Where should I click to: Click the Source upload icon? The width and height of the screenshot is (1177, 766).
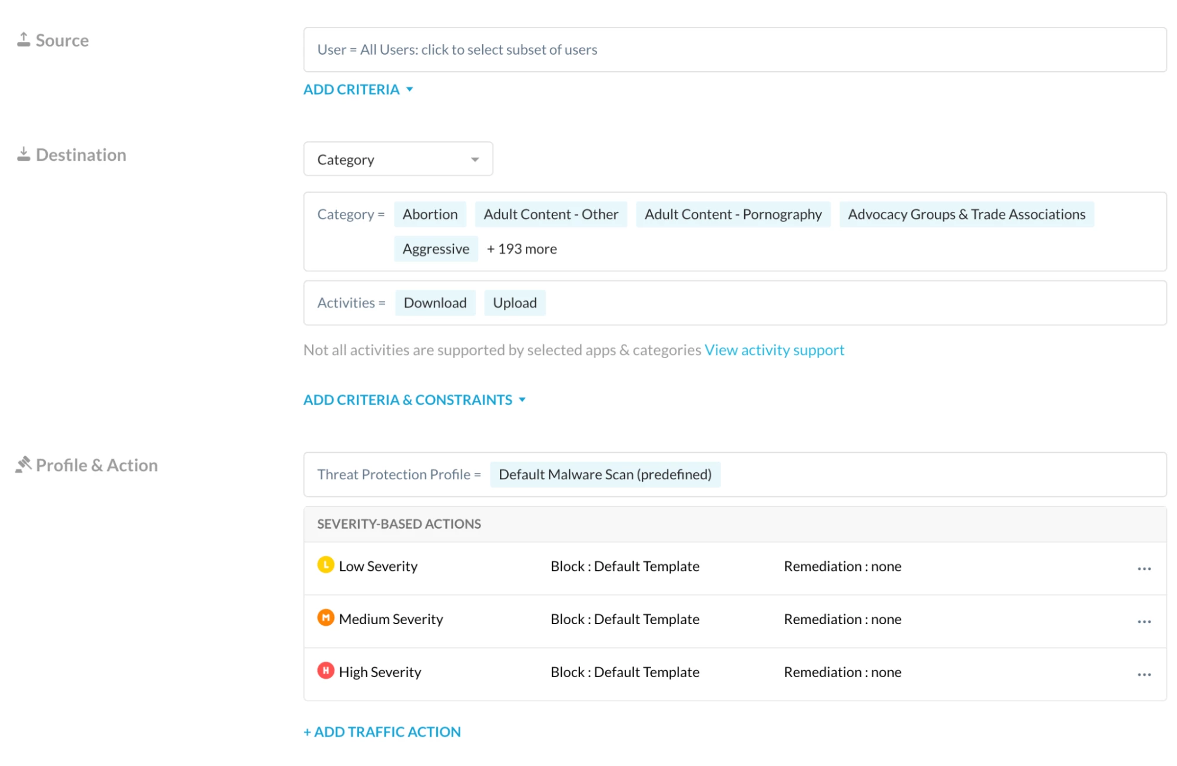click(x=24, y=39)
